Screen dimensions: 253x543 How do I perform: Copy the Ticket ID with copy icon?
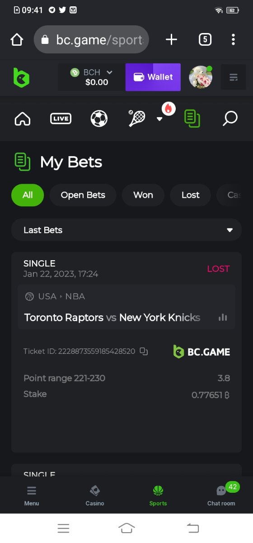(144, 351)
